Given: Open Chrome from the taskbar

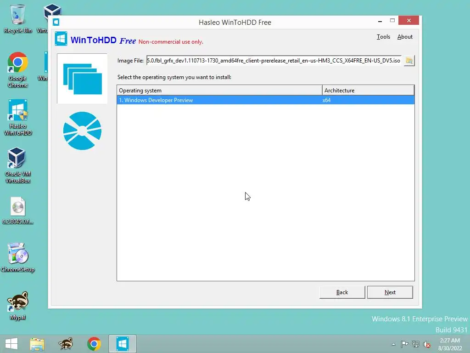Looking at the screenshot, I should [x=94, y=344].
